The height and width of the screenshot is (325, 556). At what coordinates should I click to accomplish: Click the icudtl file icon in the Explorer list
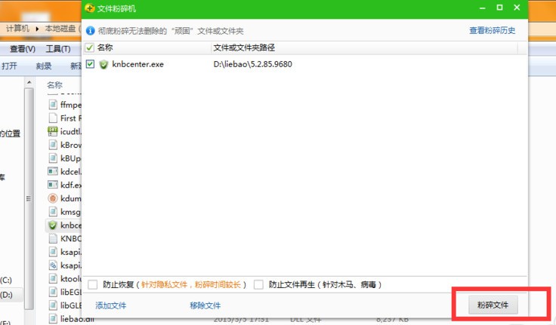coord(53,131)
